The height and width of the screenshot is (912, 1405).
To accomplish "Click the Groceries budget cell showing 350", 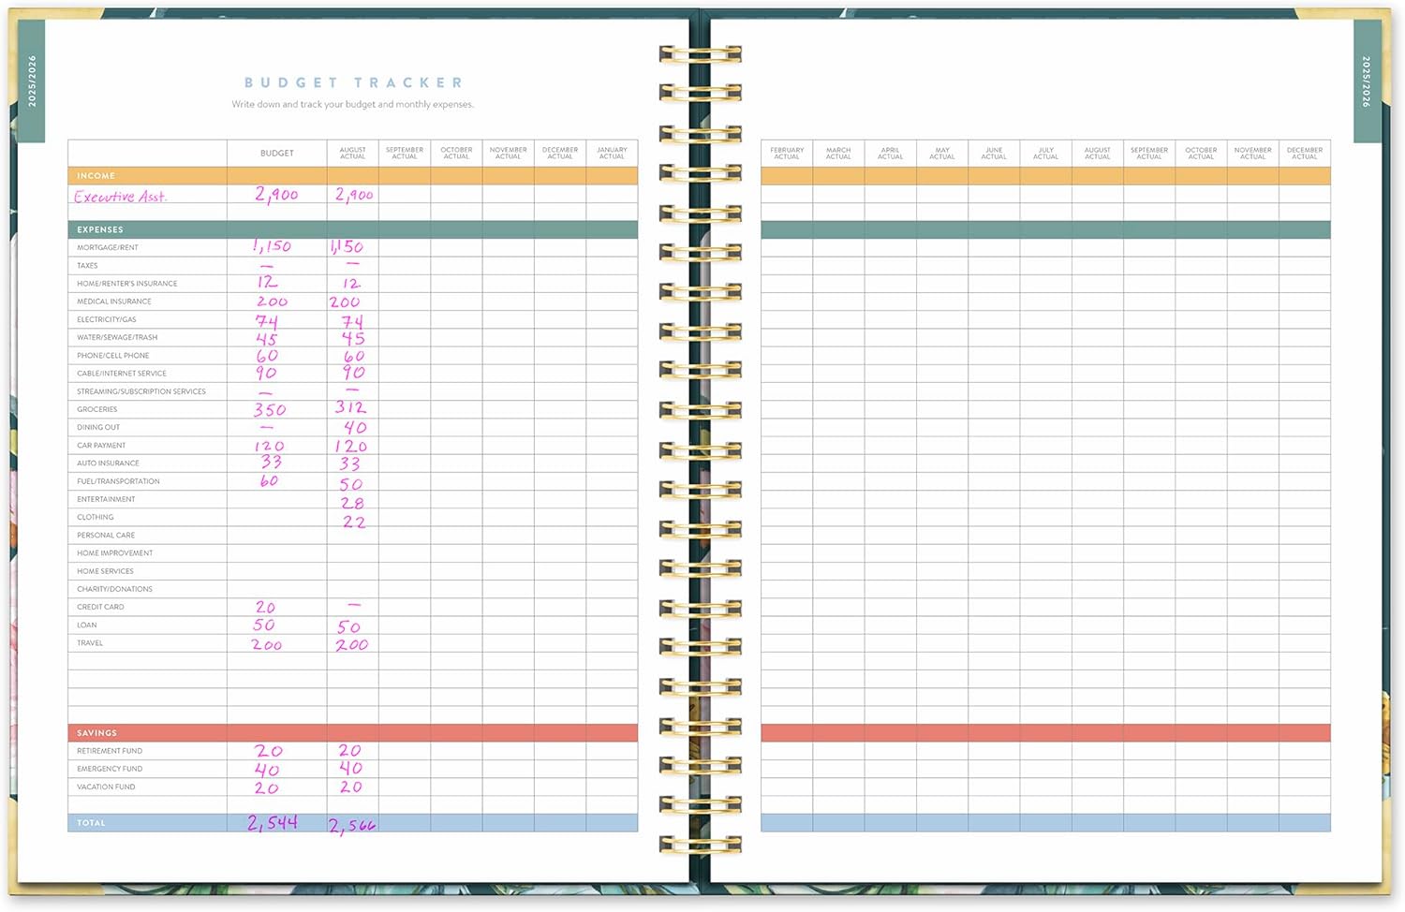I will click(270, 410).
